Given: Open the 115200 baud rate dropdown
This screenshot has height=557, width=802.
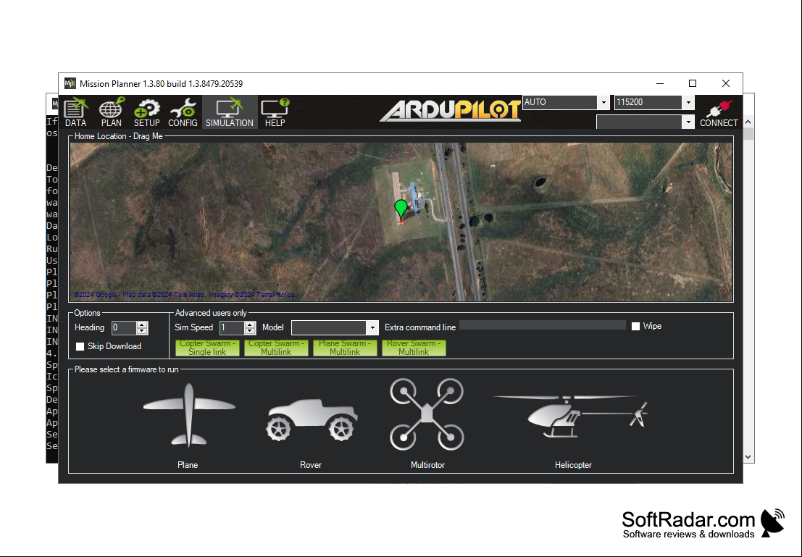Looking at the screenshot, I should click(688, 102).
